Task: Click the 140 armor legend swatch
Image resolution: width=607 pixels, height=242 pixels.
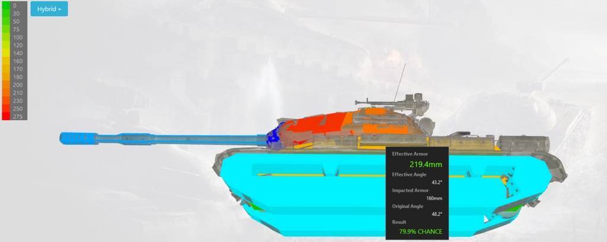Action: click(6, 53)
